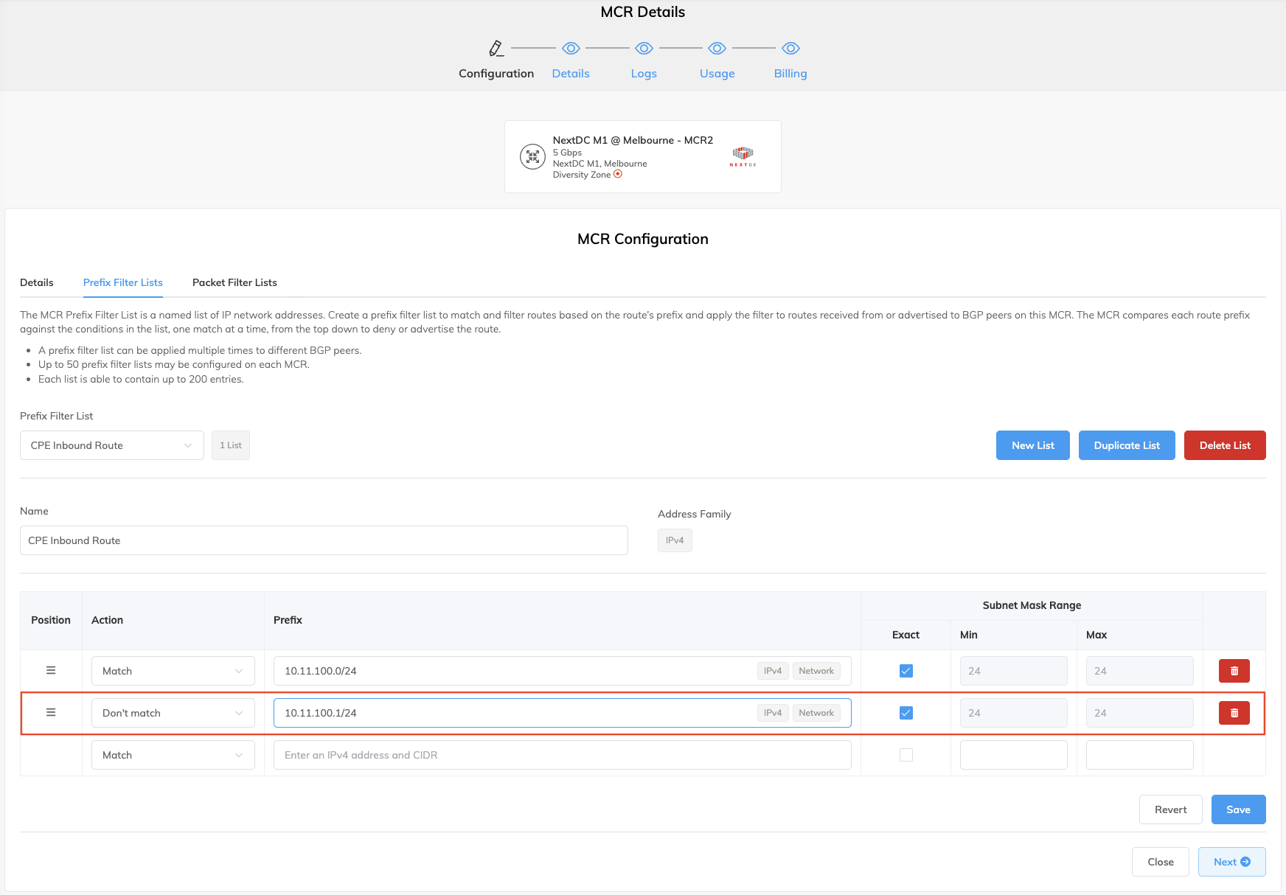
Task: Click the New List button
Action: pyautogui.click(x=1032, y=445)
